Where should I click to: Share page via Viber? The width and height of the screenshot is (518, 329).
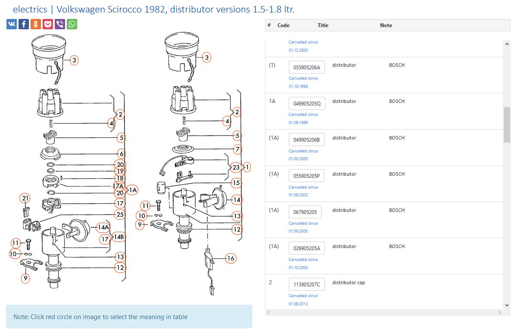pos(60,24)
